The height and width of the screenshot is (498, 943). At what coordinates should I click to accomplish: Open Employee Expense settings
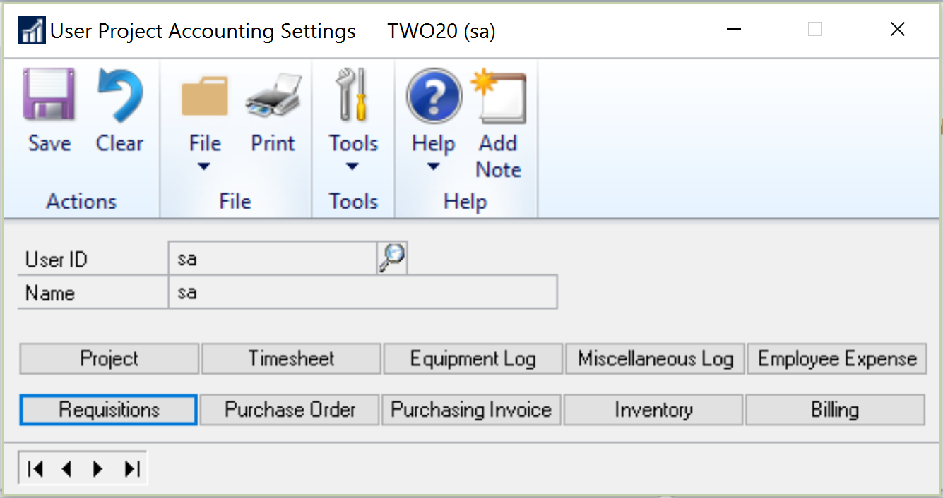(837, 358)
